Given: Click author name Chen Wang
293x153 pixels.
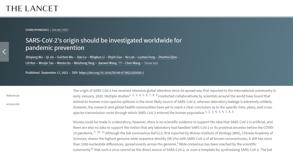Looking at the screenshot, I should 133,63.
